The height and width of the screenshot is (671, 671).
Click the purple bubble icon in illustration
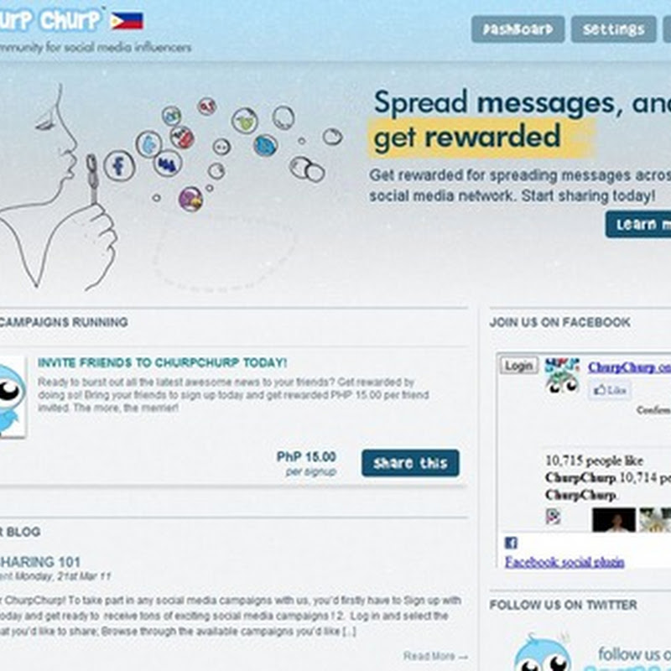point(190,200)
